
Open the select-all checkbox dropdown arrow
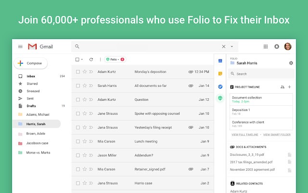point(82,59)
